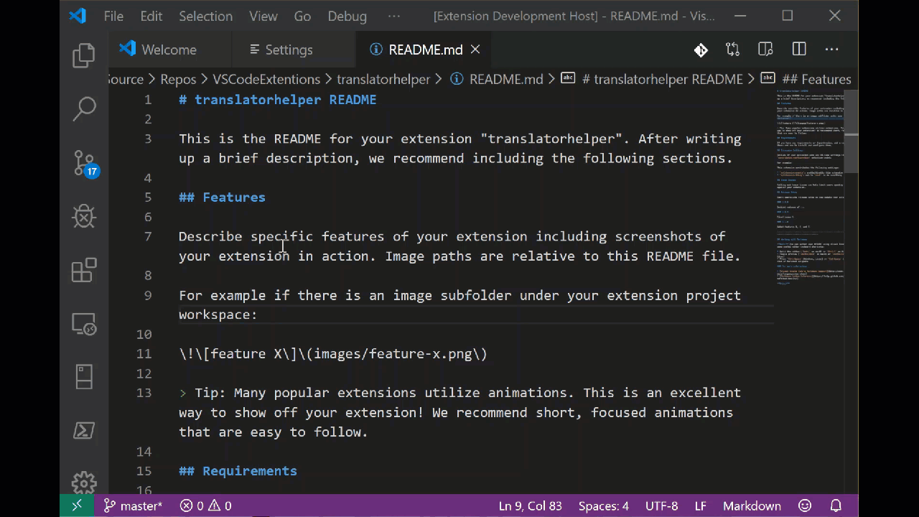The image size is (919, 517).
Task: Open the Edit menu
Action: (151, 16)
